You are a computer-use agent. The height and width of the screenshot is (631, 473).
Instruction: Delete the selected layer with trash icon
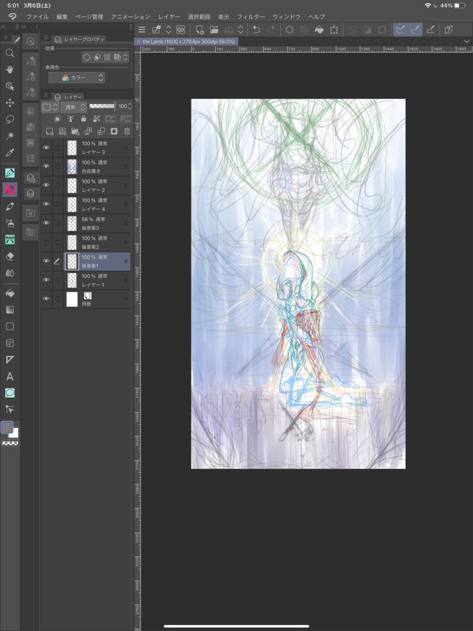tap(127, 131)
